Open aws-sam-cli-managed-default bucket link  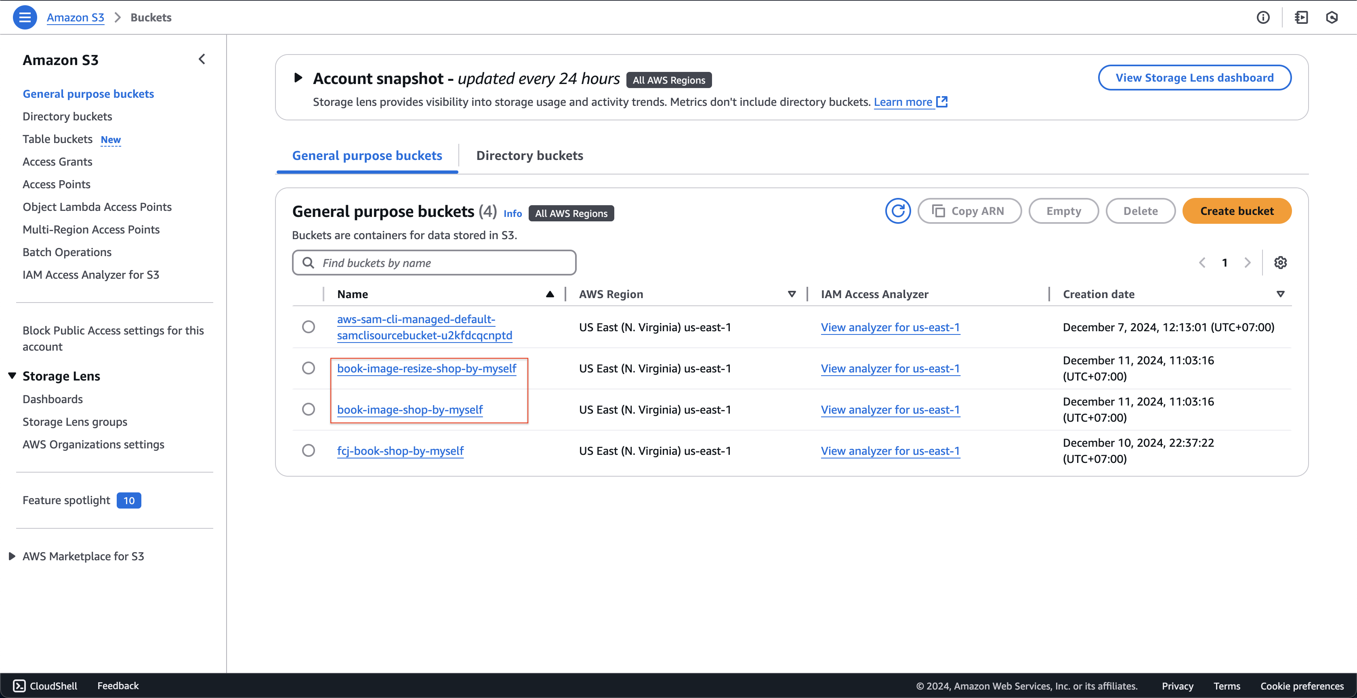(x=424, y=327)
